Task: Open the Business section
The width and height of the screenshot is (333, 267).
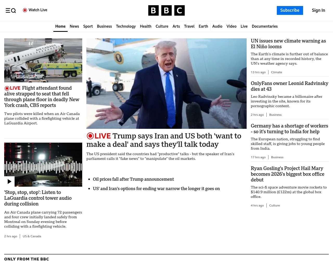Action: 104,26
